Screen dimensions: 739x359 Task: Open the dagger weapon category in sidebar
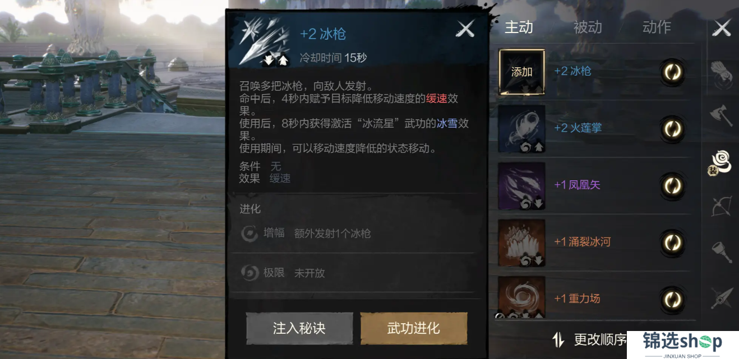[x=721, y=297]
